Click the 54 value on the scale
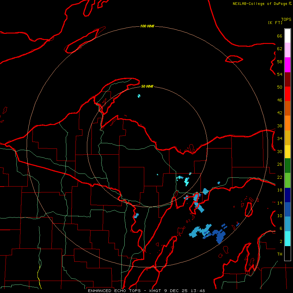This screenshot has height=293, width=293. [x=280, y=74]
